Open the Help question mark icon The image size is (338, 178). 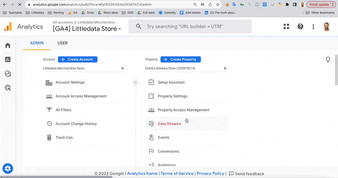300,27
